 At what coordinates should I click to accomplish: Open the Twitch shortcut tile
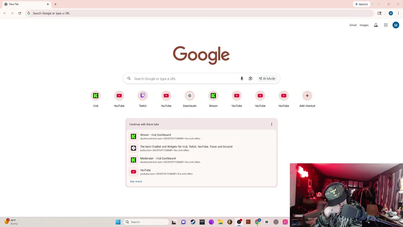pyautogui.click(x=143, y=99)
